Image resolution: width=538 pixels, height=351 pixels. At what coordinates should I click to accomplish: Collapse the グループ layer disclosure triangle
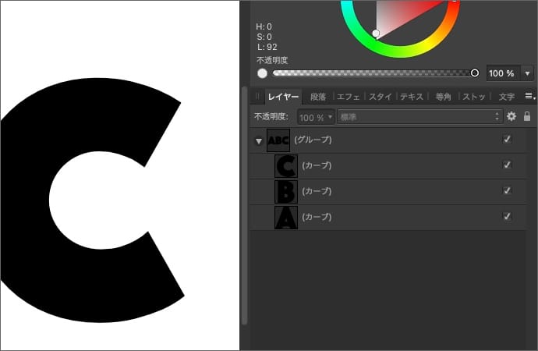(x=258, y=141)
